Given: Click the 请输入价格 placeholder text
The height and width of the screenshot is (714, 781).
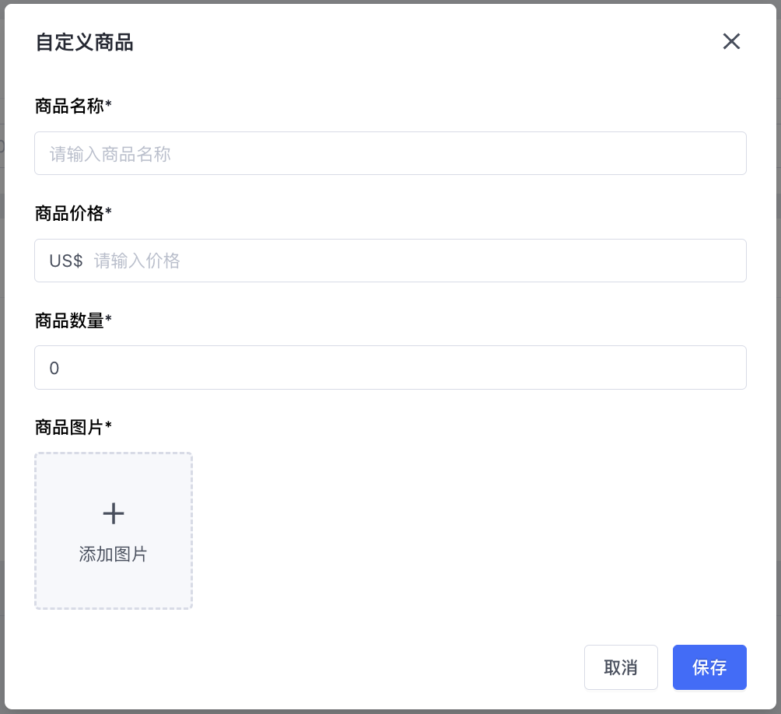Looking at the screenshot, I should (137, 261).
